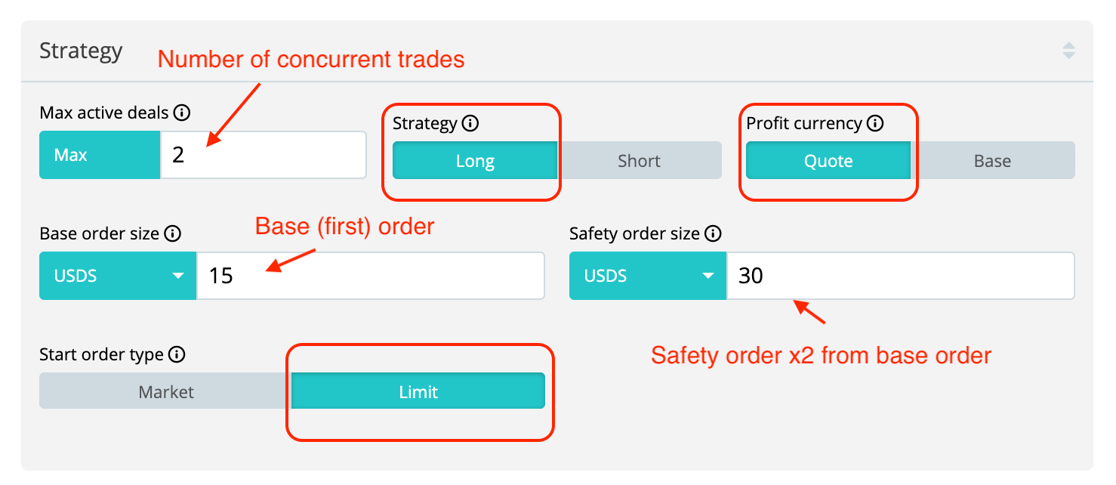The height and width of the screenshot is (485, 1116).
Task: Select Long strategy option
Action: (475, 161)
